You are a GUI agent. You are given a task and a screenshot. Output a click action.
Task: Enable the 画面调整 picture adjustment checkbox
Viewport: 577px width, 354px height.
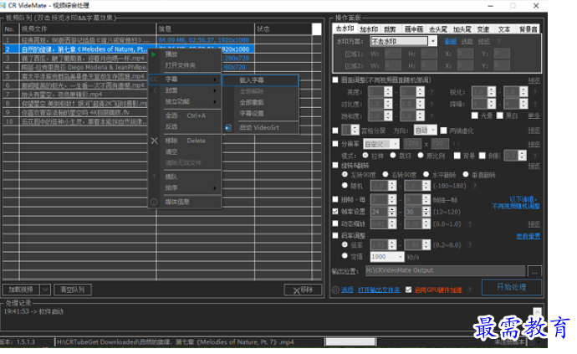pyautogui.click(x=335, y=81)
